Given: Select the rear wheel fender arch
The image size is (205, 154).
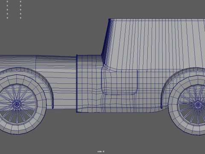Looking at the screenshot, I should click(183, 88).
